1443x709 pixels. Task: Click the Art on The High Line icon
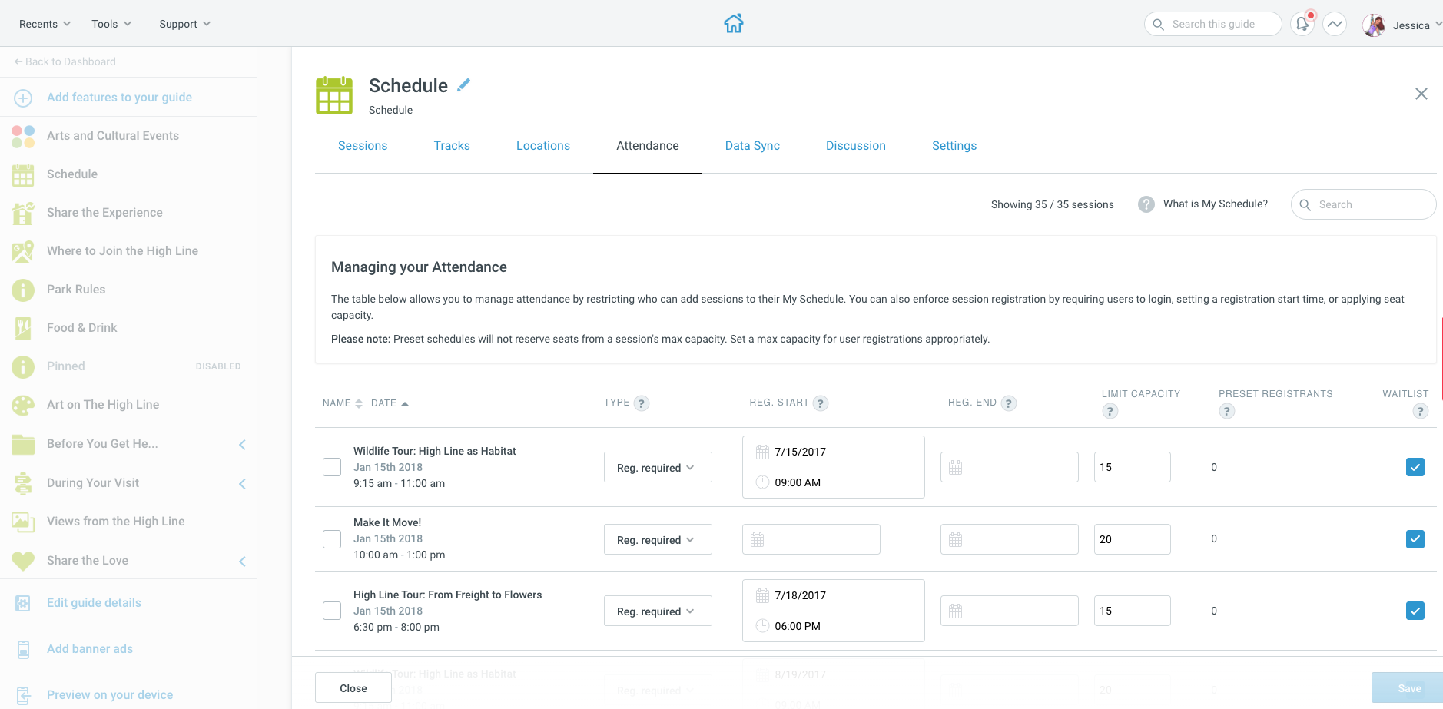[23, 405]
